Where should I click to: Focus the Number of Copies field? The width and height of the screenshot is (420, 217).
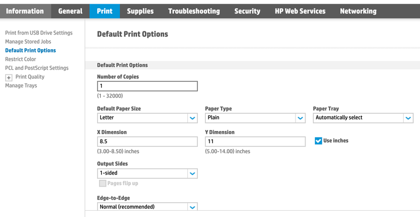coord(148,86)
